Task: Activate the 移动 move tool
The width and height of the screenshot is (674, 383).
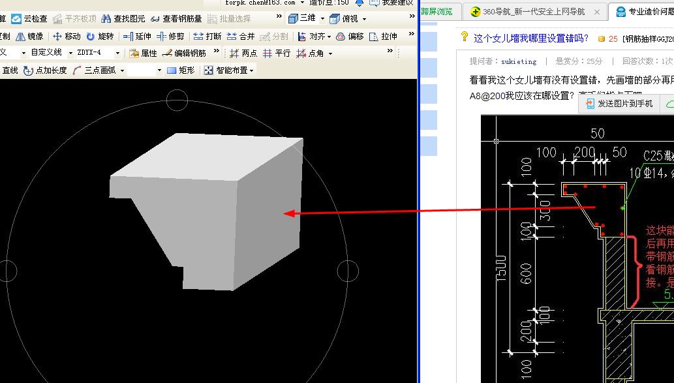Action: 67,37
